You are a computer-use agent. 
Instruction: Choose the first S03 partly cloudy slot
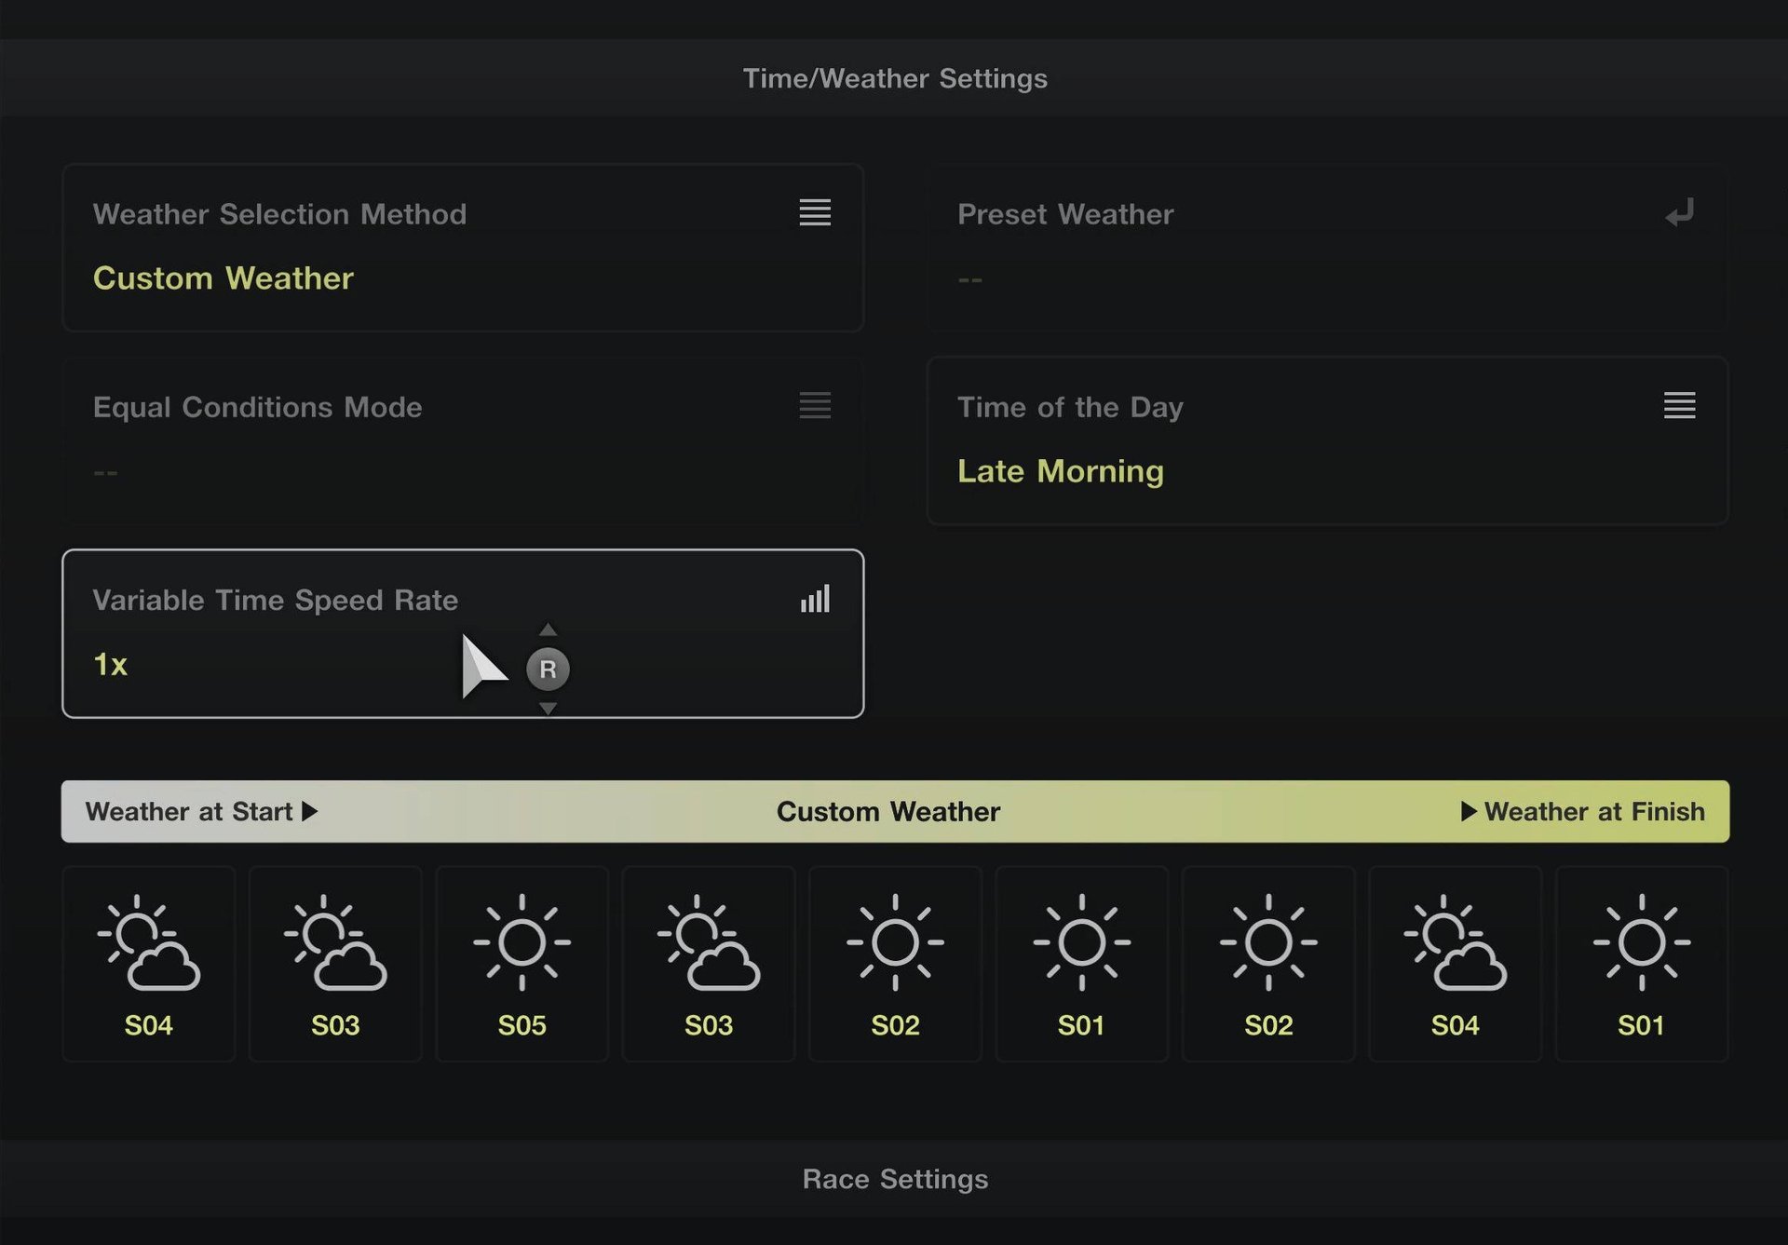pyautogui.click(x=335, y=964)
